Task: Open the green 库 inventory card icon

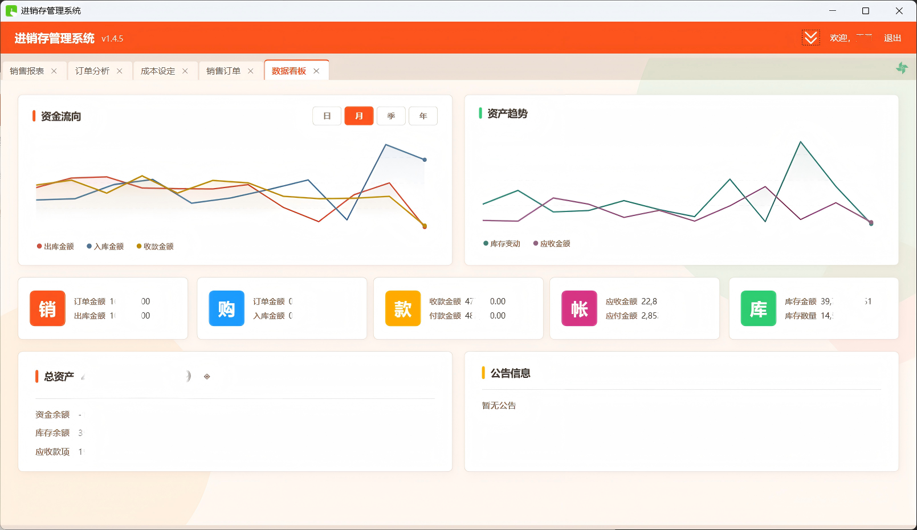Action: click(759, 308)
